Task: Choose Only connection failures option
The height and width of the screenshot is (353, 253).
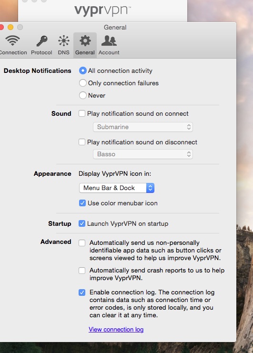Action: pos(83,83)
